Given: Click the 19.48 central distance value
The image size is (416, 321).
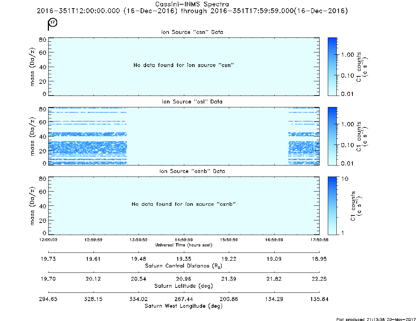Looking at the screenshot, I should click(139, 259).
